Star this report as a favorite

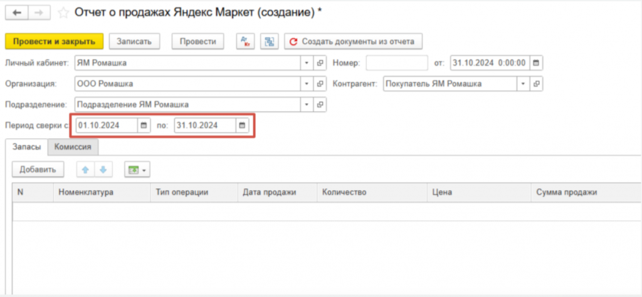pyautogui.click(x=63, y=12)
